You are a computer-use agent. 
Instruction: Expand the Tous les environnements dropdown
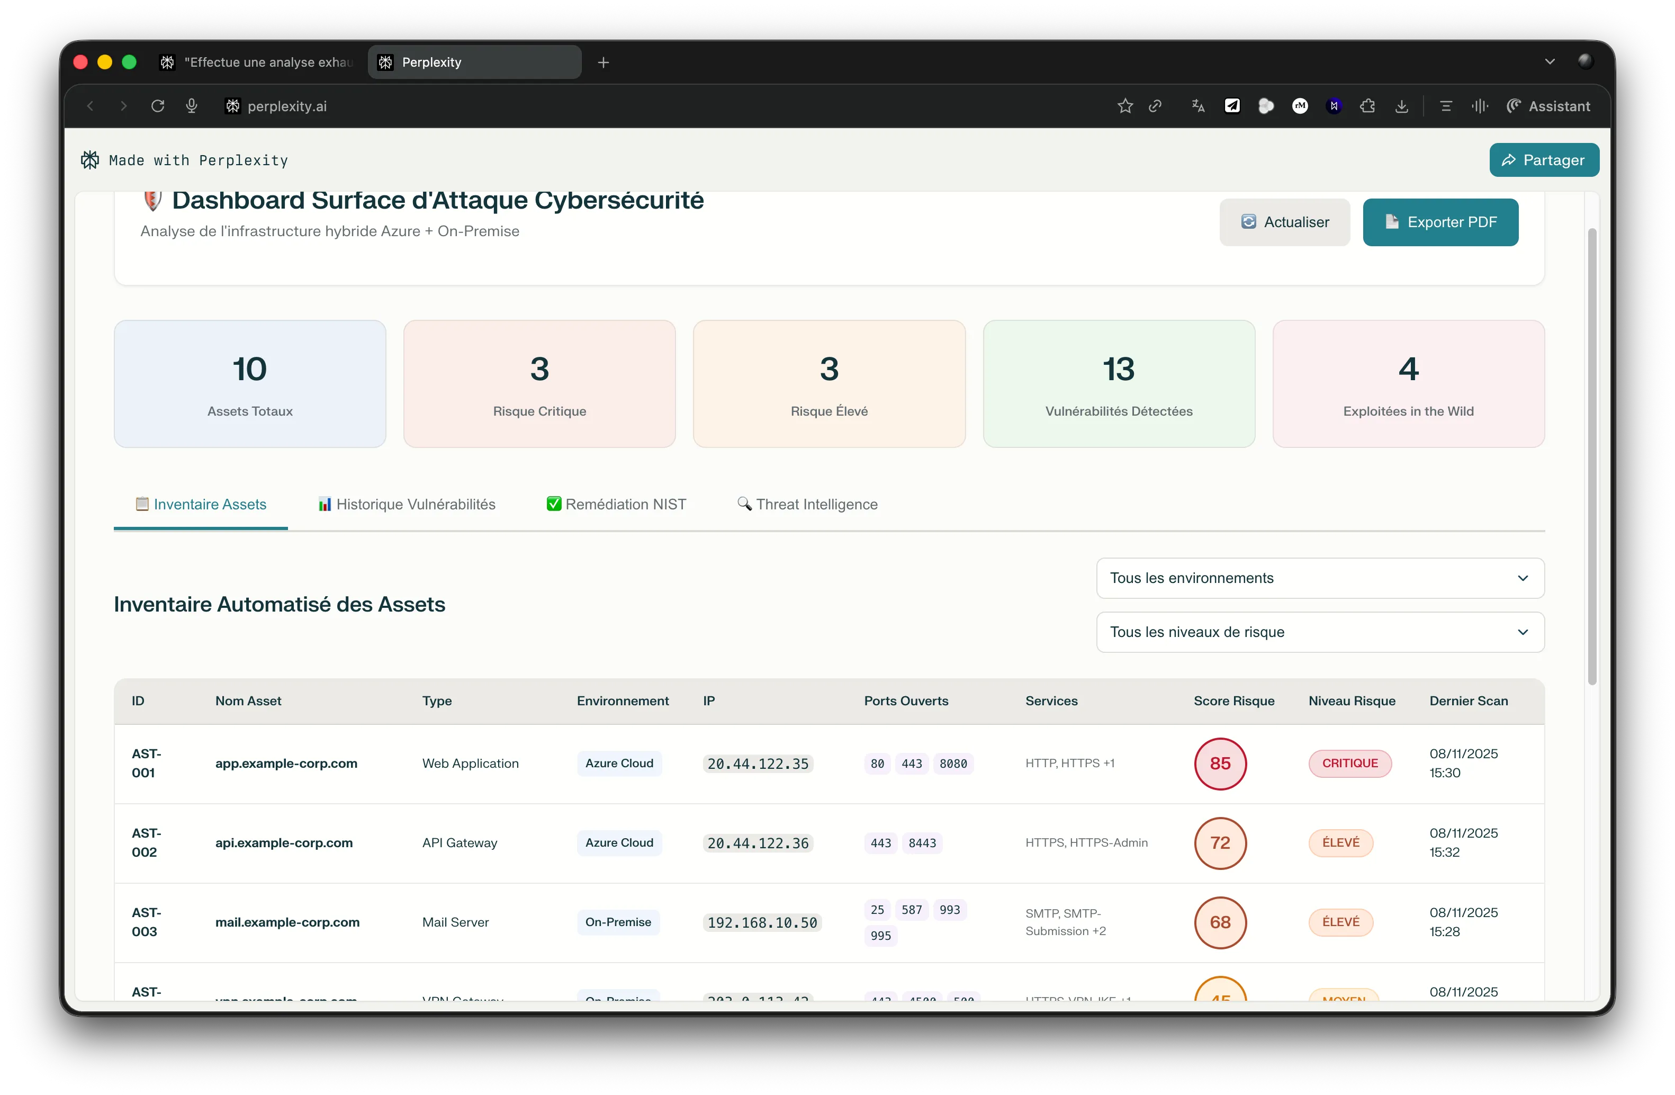(x=1320, y=578)
